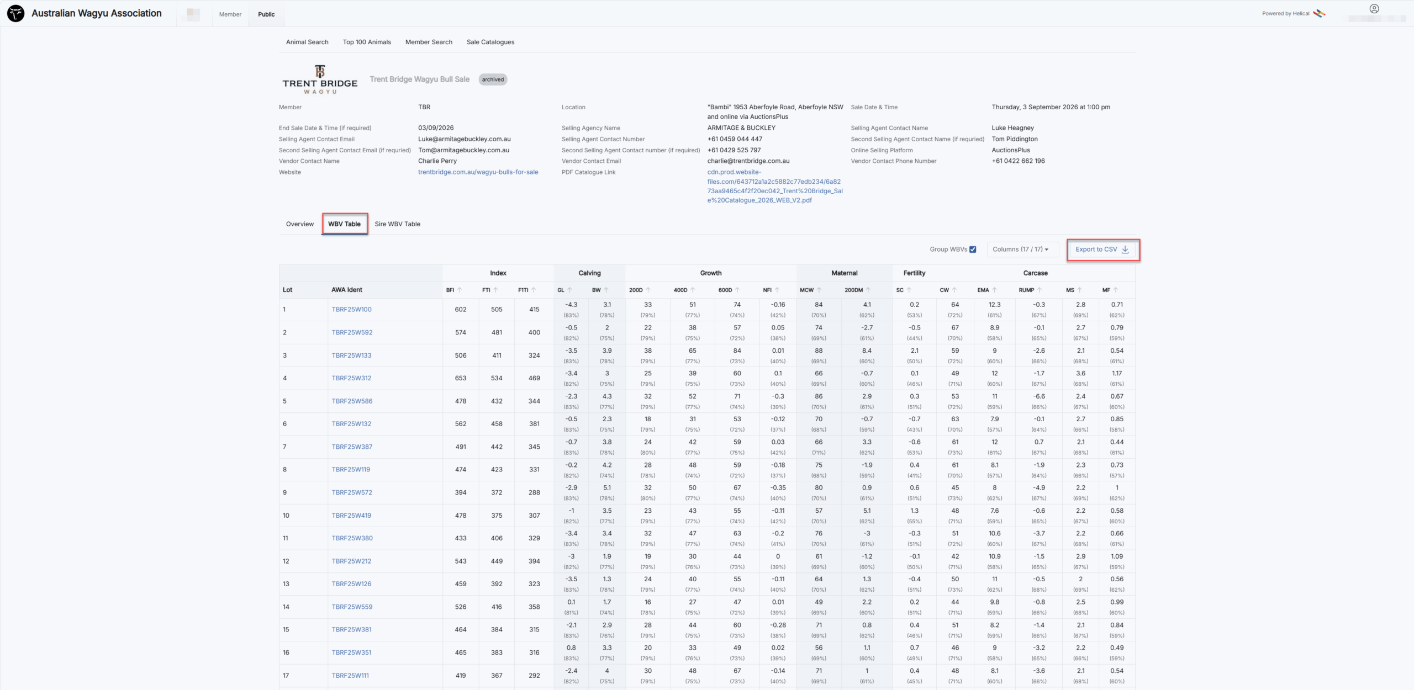1414x690 pixels.
Task: Sort by 200D column arrow
Action: tap(648, 290)
